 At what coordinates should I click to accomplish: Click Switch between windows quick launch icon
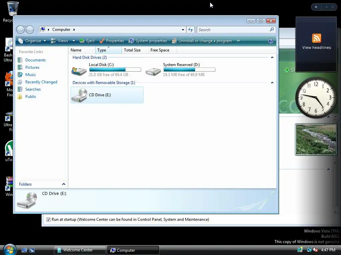[32, 250]
